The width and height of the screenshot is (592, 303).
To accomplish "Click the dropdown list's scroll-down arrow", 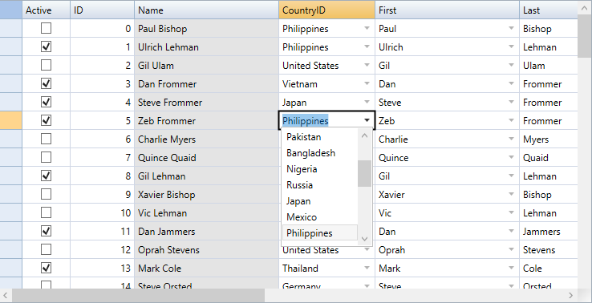I will coord(364,239).
